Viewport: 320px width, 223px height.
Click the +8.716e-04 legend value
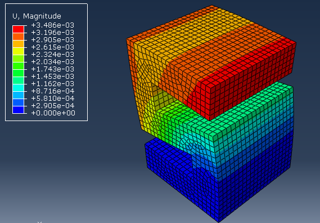53,91
